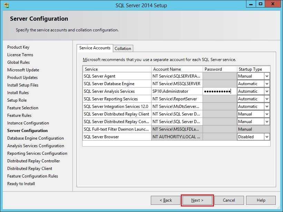Click SQL Server Distributed Replay Client service name
The image size is (283, 212).
pos(116,114)
